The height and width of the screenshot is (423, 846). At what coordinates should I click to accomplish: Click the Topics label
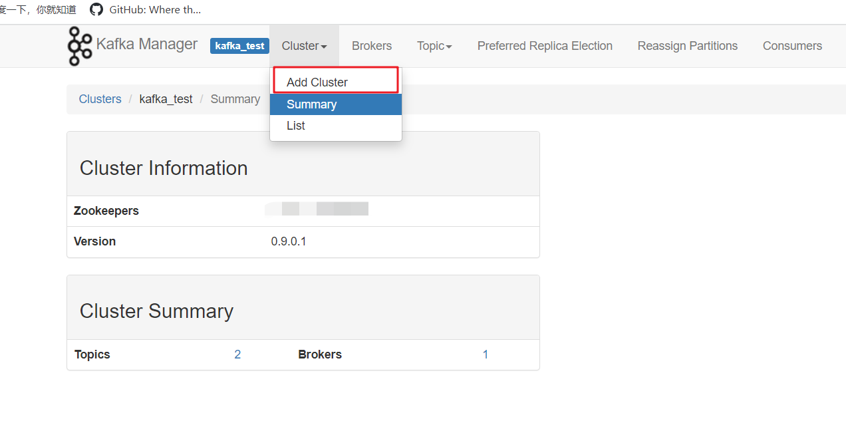92,354
